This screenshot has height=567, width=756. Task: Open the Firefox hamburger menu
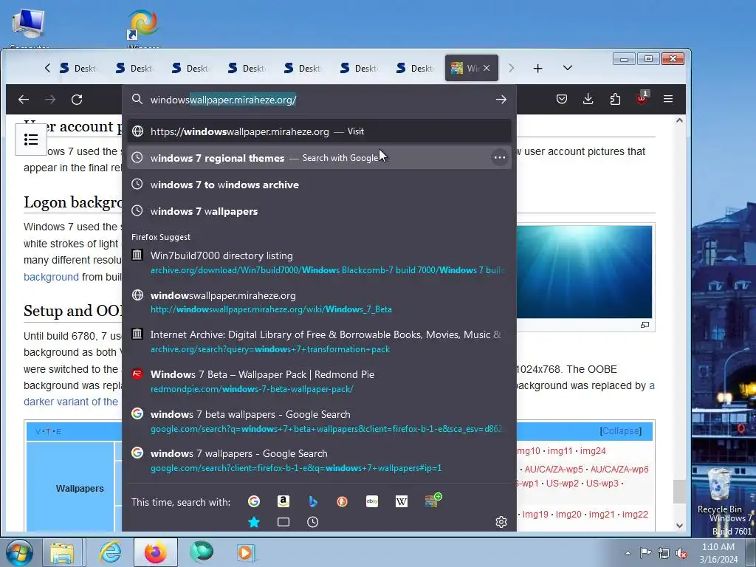pyautogui.click(x=667, y=99)
